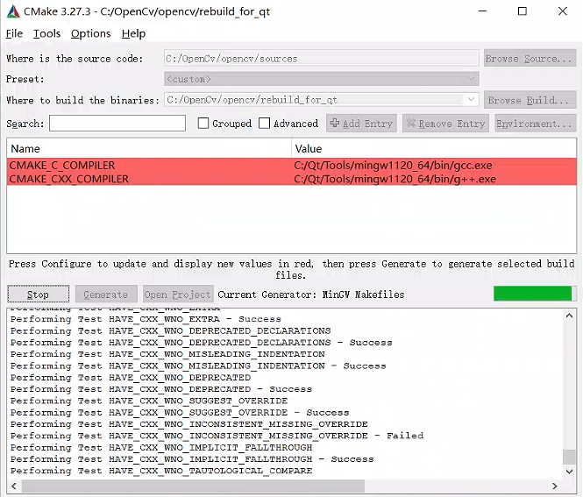The height and width of the screenshot is (497, 583).
Task: Click the SUGGEST_OVERRIDE - Success log line
Action: tap(180, 412)
